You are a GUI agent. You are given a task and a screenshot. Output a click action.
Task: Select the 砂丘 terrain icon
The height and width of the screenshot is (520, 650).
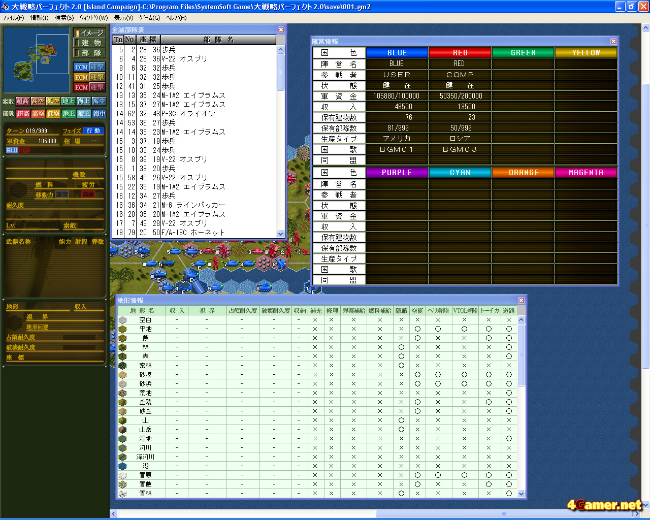[x=122, y=411]
